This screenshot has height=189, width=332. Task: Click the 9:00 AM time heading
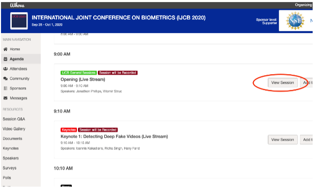coord(62,54)
